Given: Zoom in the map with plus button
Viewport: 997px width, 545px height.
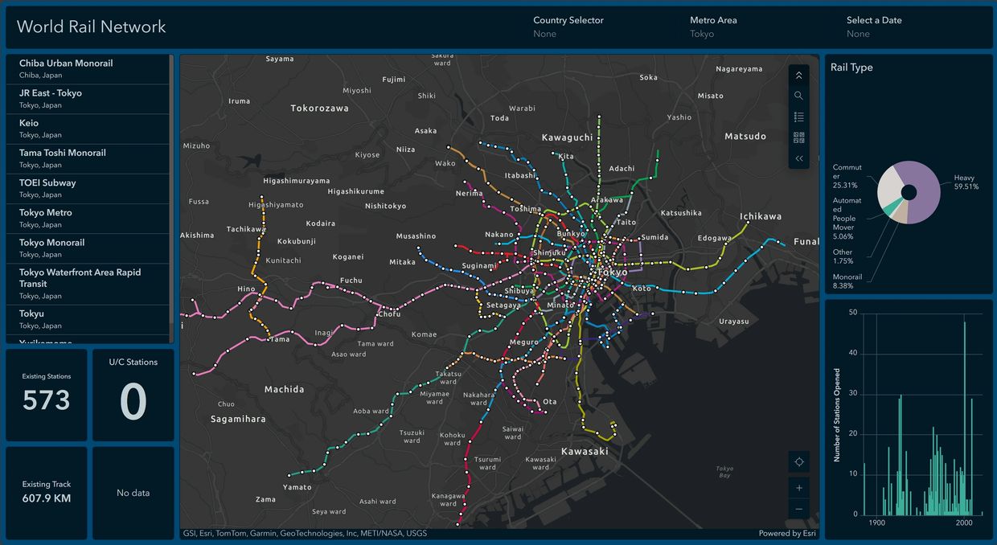Looking at the screenshot, I should (798, 488).
